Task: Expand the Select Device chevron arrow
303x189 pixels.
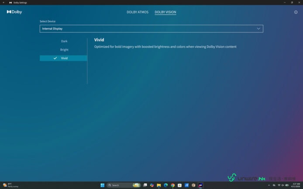Action: click(x=258, y=29)
